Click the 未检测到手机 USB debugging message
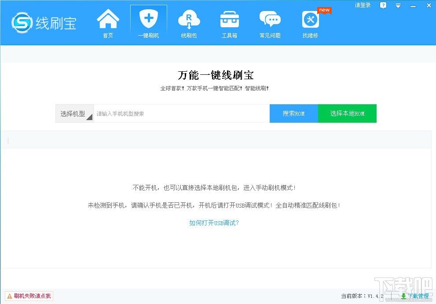436x304 pixels. [x=214, y=205]
